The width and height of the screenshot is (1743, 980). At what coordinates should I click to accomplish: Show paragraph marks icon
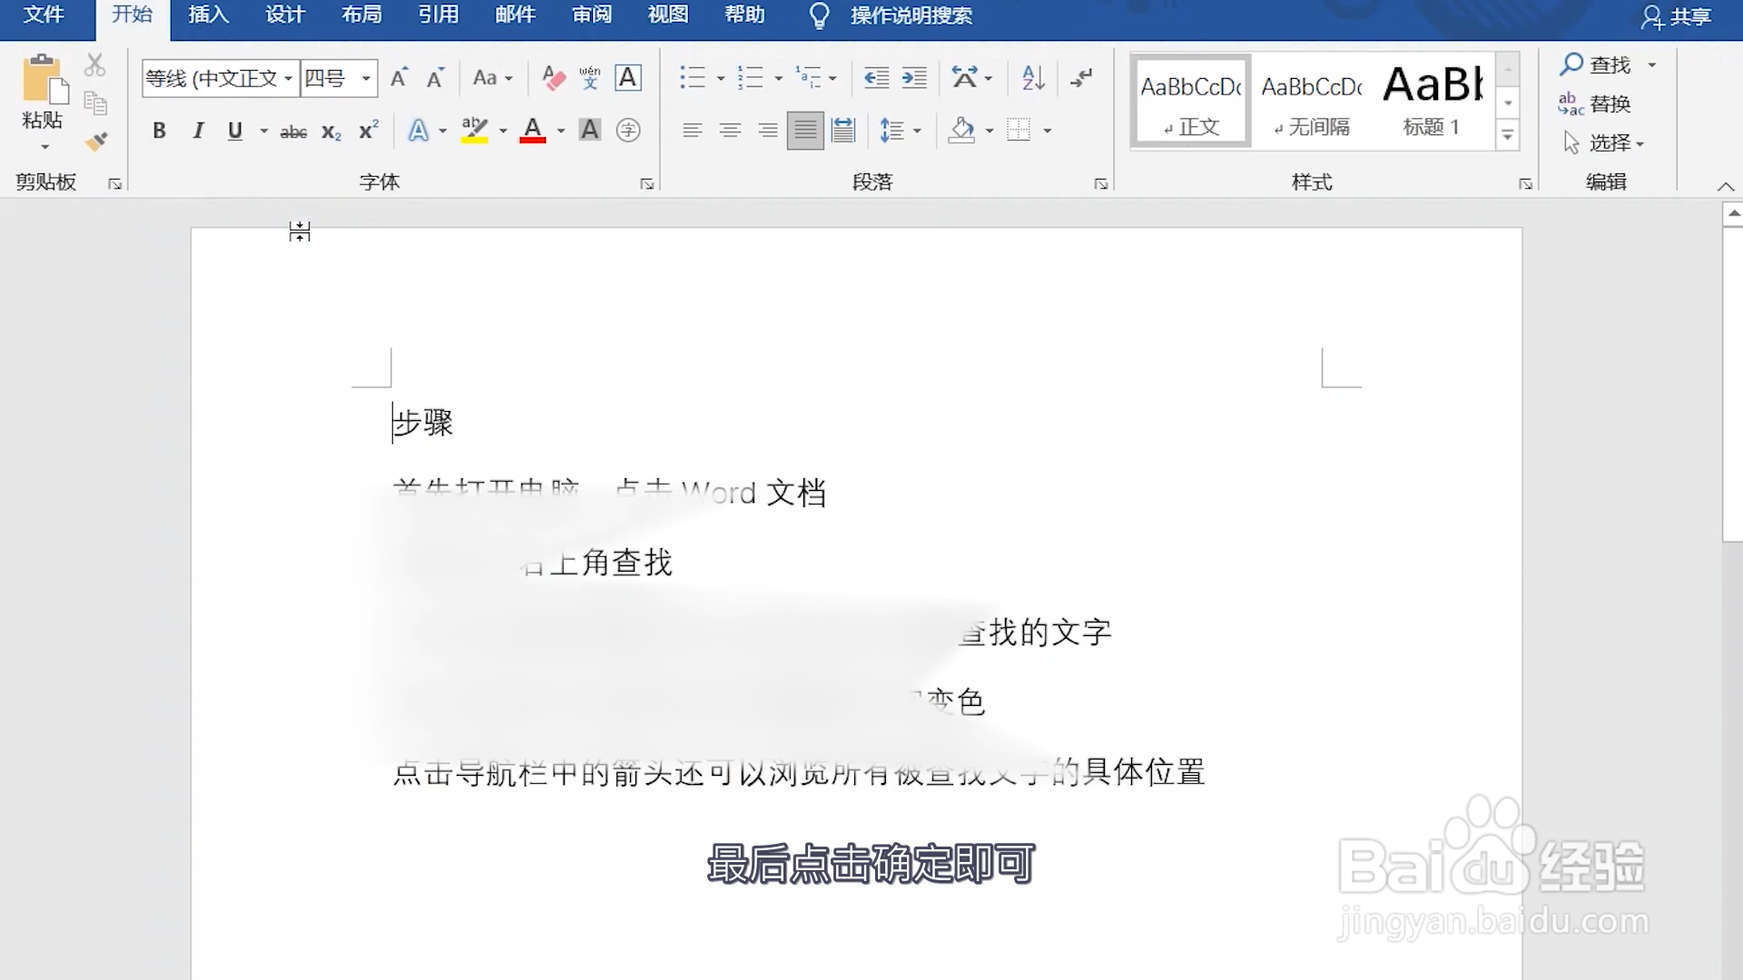pyautogui.click(x=1081, y=78)
